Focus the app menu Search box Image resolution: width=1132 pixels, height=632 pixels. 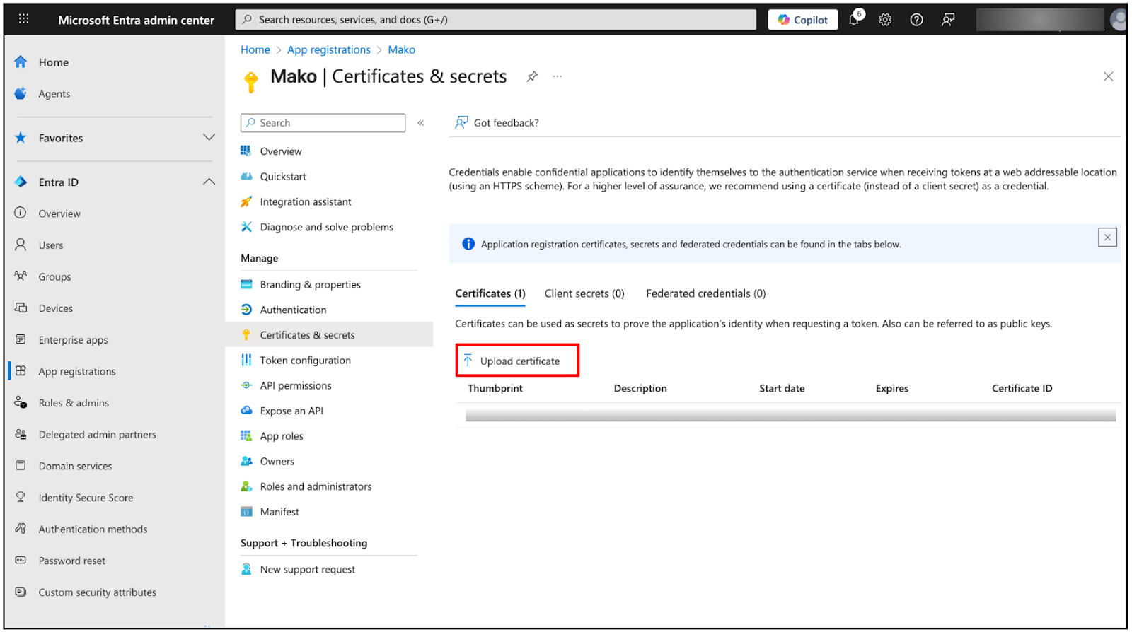(323, 123)
